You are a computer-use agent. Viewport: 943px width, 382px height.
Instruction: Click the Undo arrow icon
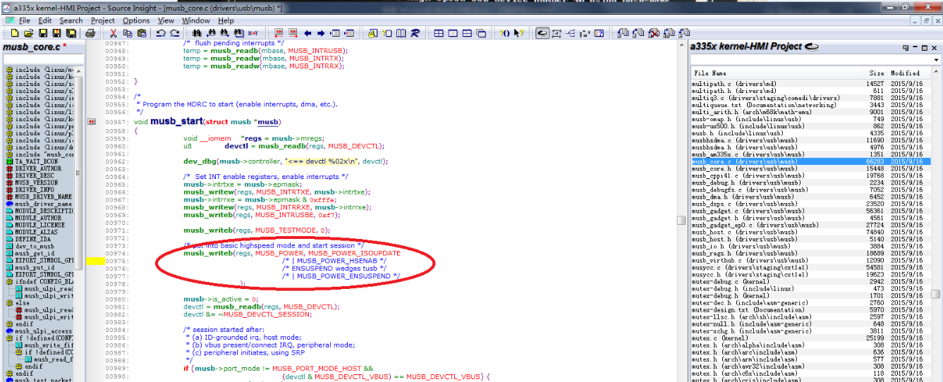pos(161,33)
